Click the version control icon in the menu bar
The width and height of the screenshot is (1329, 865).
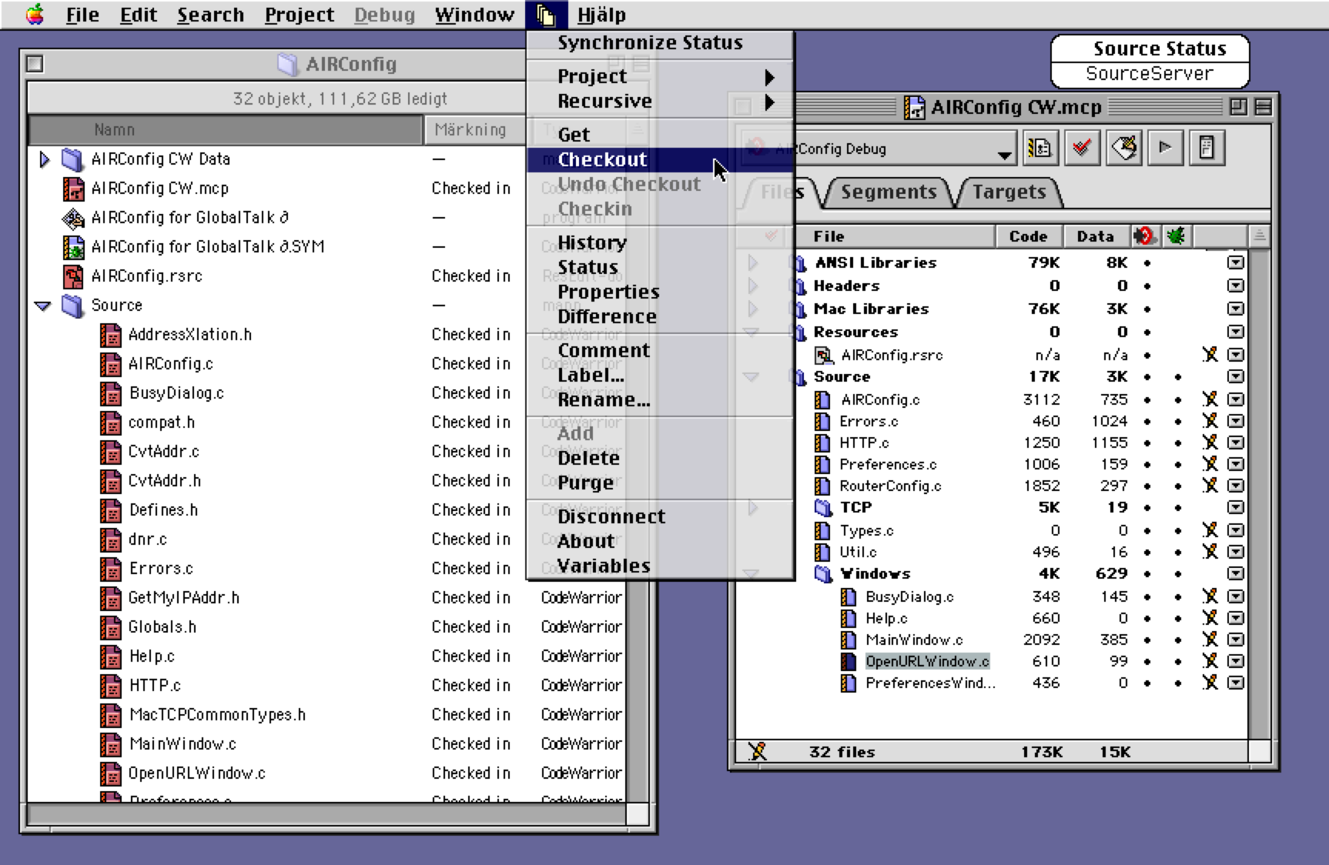click(546, 15)
